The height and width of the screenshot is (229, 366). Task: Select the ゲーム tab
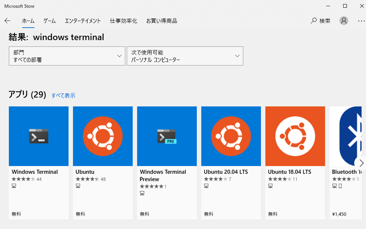coord(49,21)
